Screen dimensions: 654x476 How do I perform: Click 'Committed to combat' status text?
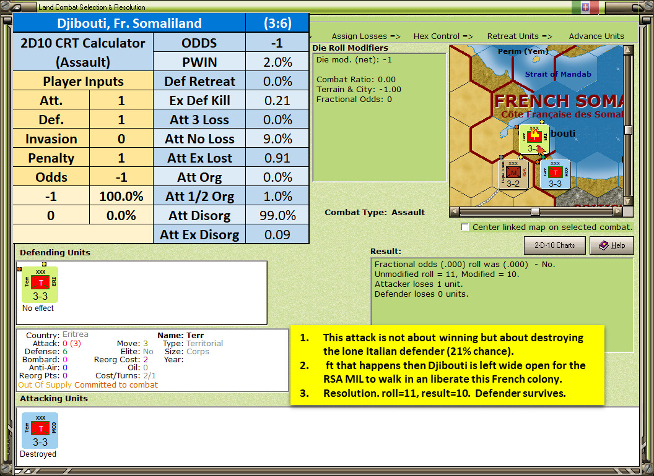point(116,385)
